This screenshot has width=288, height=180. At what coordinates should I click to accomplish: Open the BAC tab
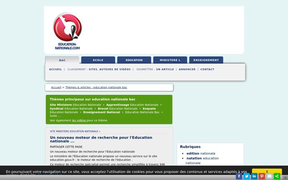tap(62, 60)
